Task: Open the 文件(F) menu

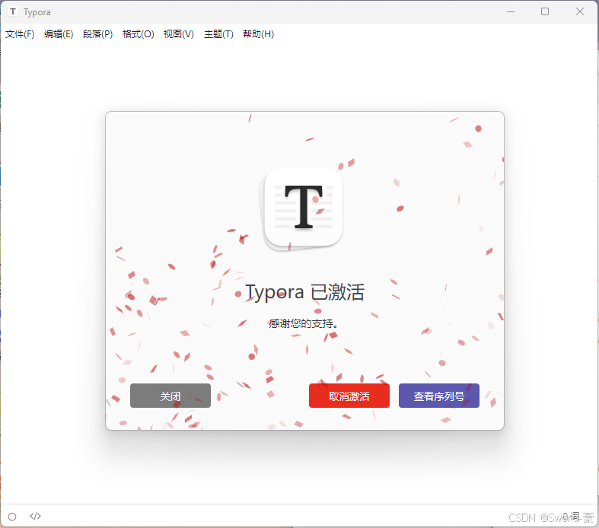Action: coord(20,34)
